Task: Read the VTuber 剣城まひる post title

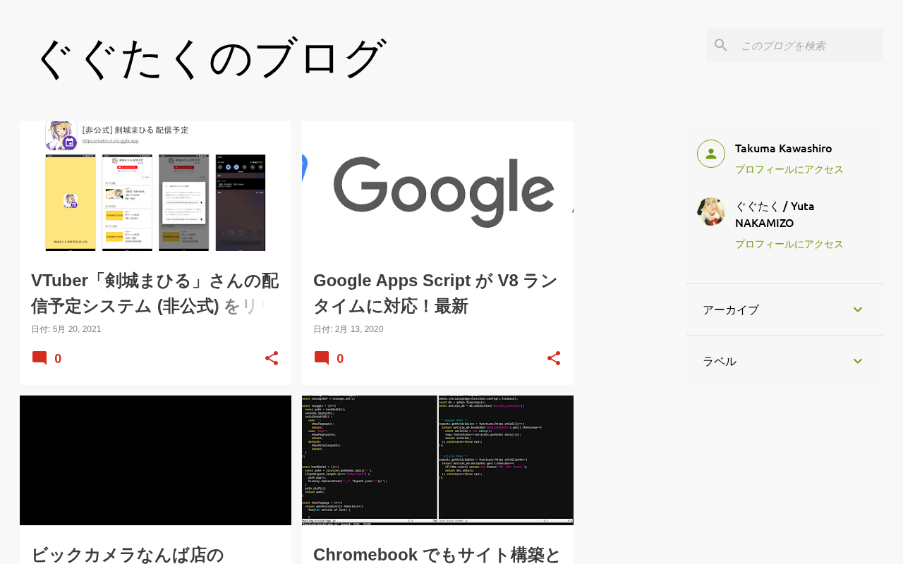Action: click(155, 293)
